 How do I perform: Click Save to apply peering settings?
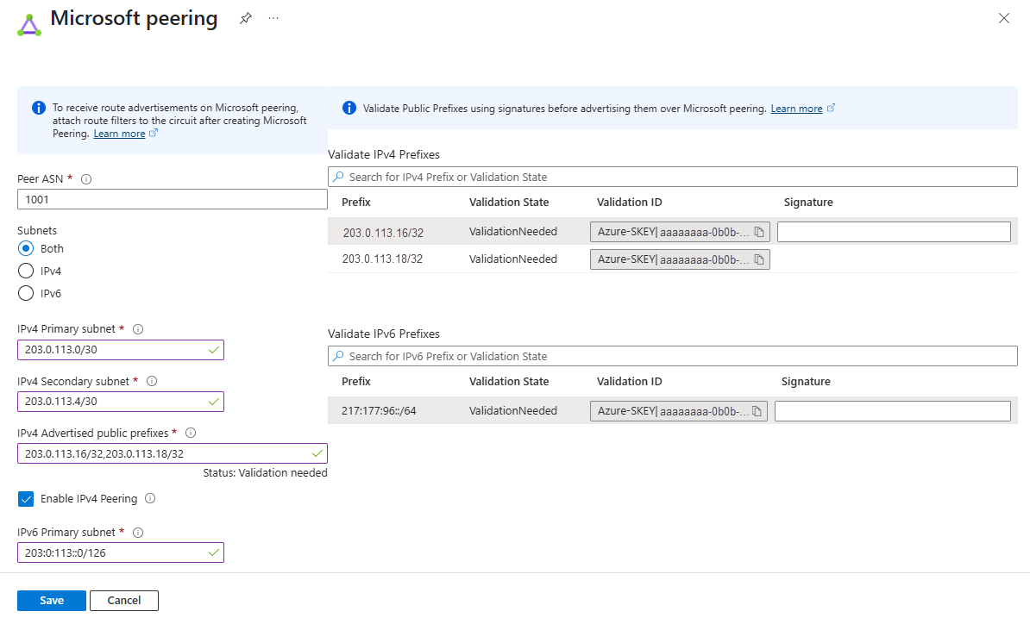pyautogui.click(x=51, y=600)
